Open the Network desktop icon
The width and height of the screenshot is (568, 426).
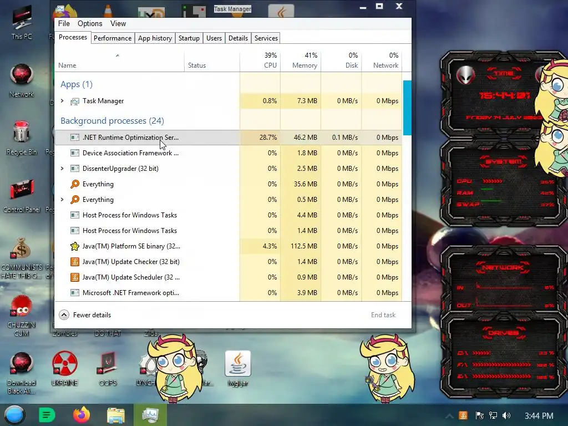[22, 80]
